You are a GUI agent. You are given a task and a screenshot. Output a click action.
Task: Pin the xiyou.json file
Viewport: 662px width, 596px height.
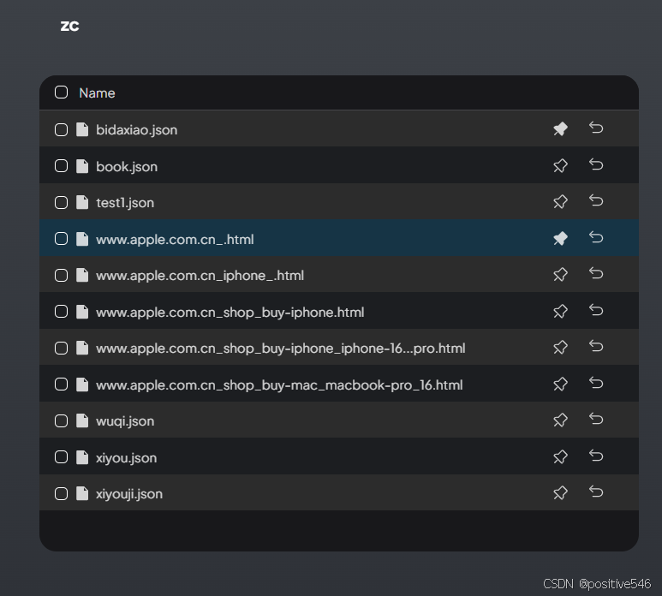pos(560,457)
